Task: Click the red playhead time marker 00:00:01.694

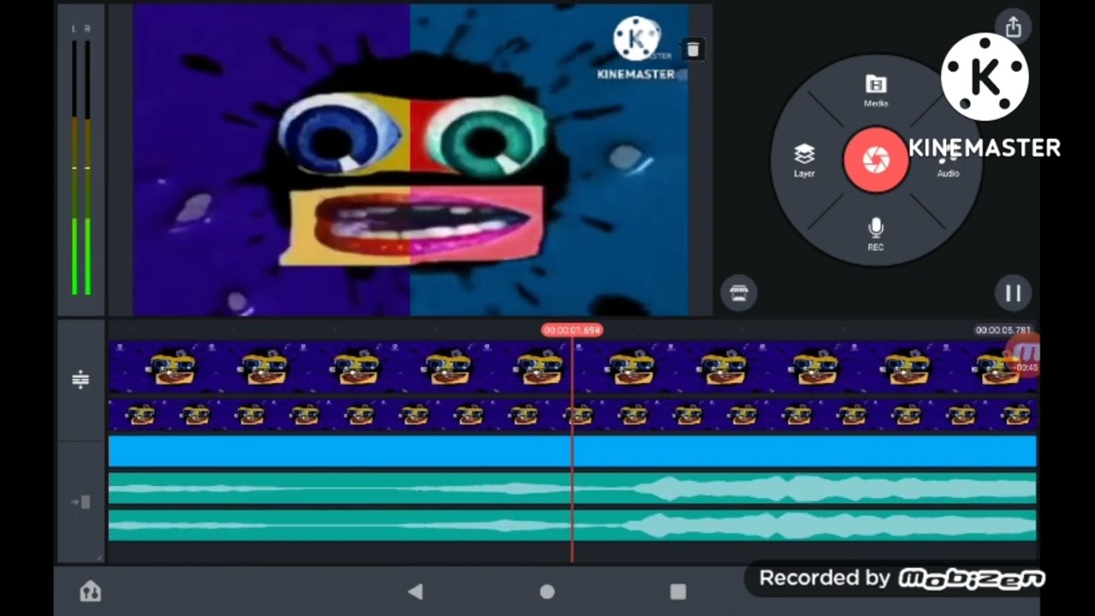Action: tap(572, 329)
